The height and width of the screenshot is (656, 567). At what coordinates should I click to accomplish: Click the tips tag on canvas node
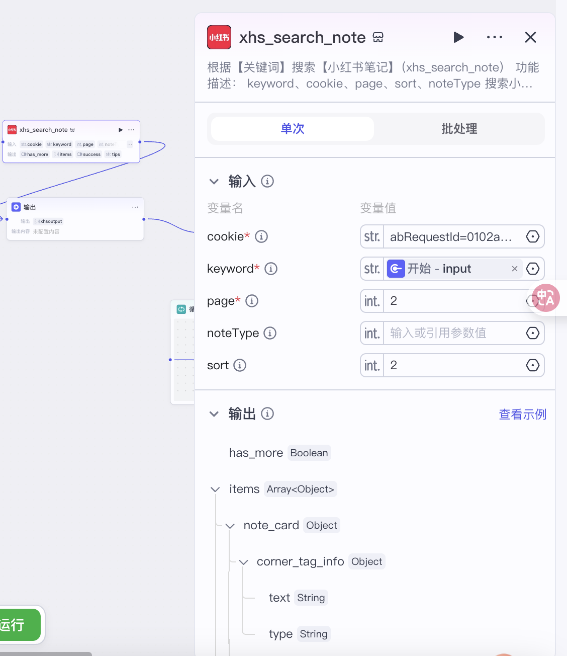tap(113, 154)
